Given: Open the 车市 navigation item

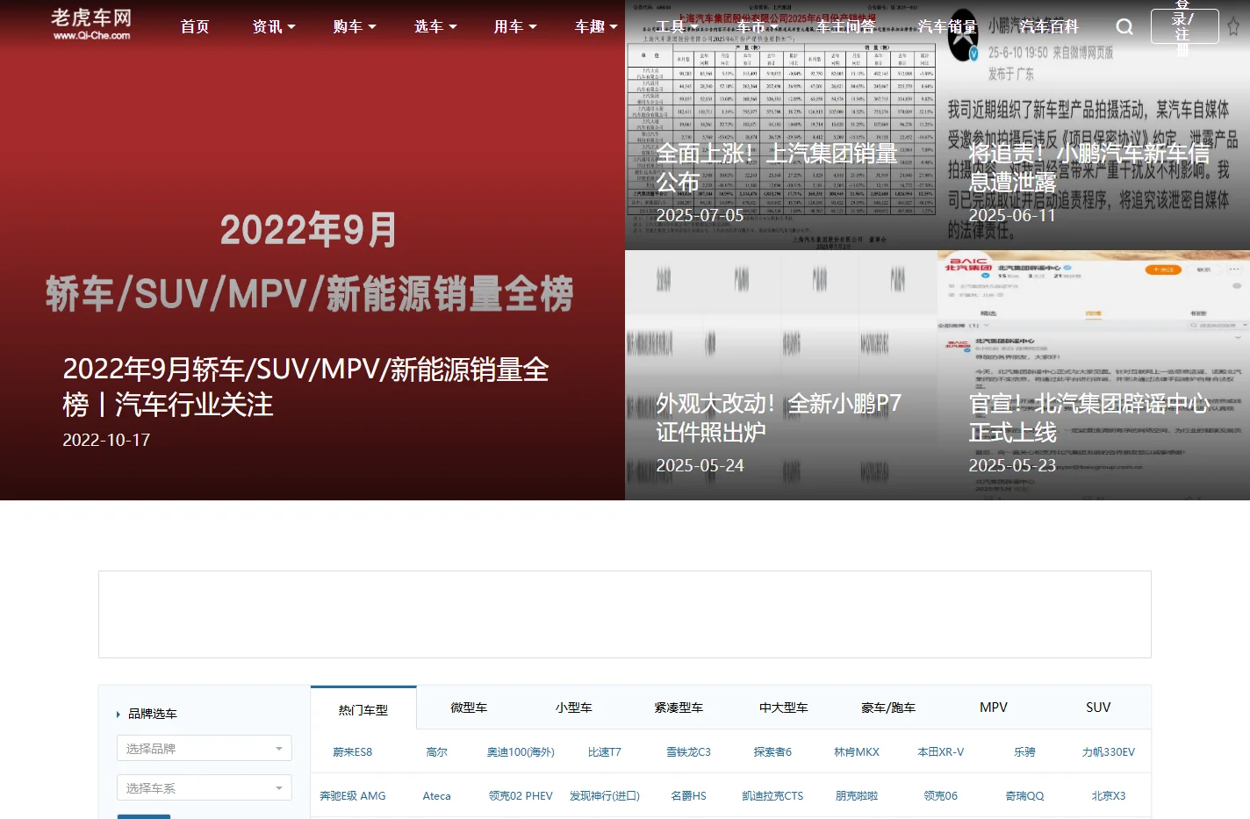Looking at the screenshot, I should [x=751, y=27].
